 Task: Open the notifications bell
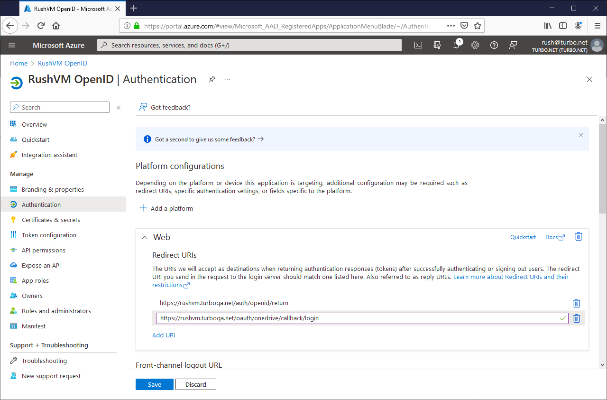[456, 45]
